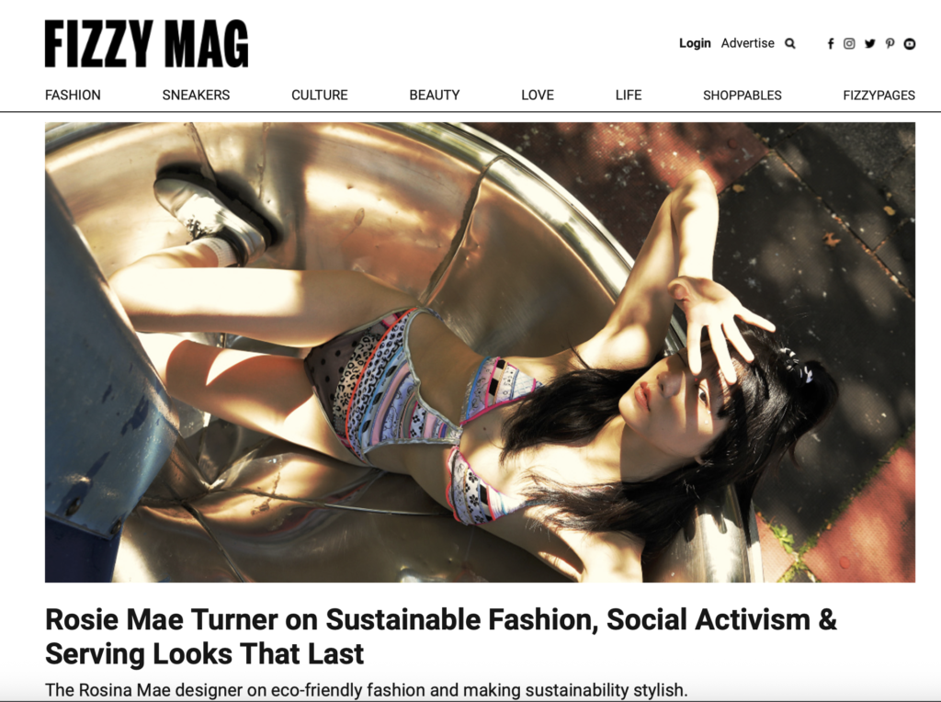Screen dimensions: 941x702
Task: Browse the Shoppables section
Action: point(743,95)
